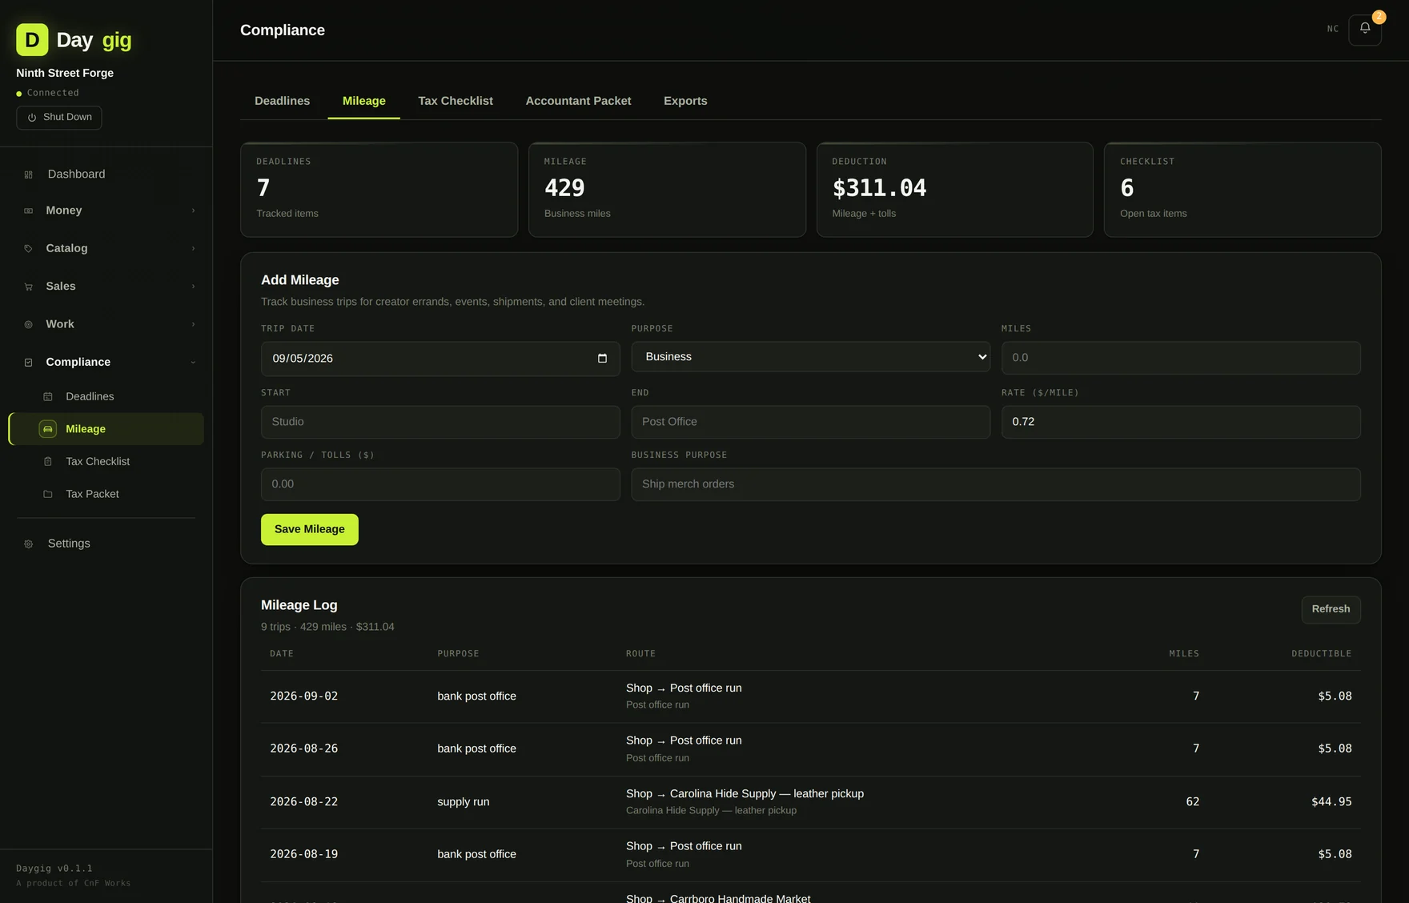Click the Connected status indicator
This screenshot has height=903, width=1409.
[48, 93]
